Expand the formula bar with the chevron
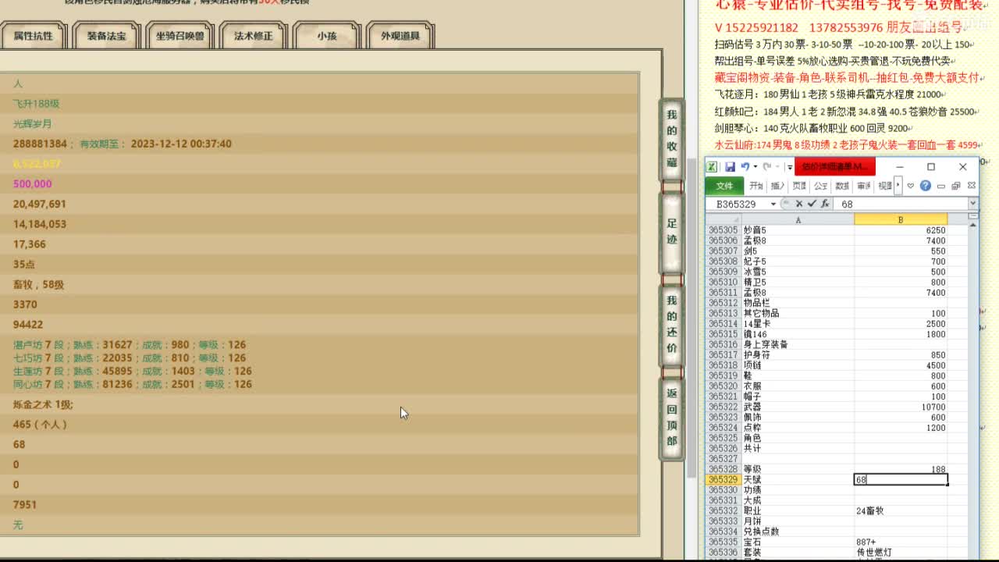Viewport: 999px width, 562px height. [x=972, y=204]
